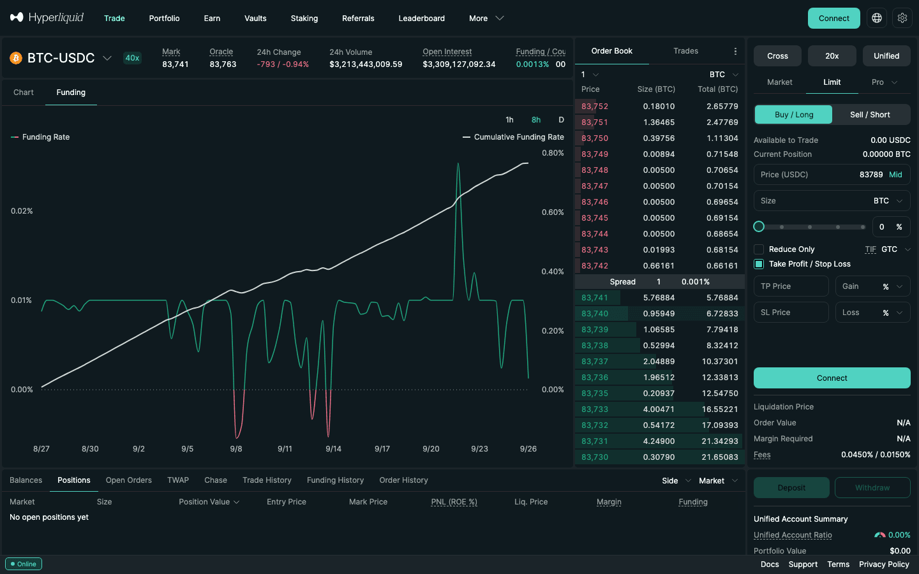
Task: Sort by Position Value column
Action: pos(209,502)
